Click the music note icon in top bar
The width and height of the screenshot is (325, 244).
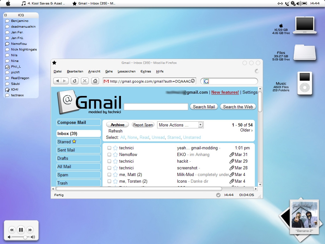[23, 3]
